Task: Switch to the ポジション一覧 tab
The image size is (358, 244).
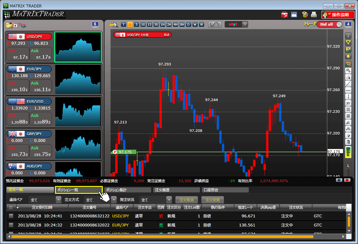Action: pos(79,190)
